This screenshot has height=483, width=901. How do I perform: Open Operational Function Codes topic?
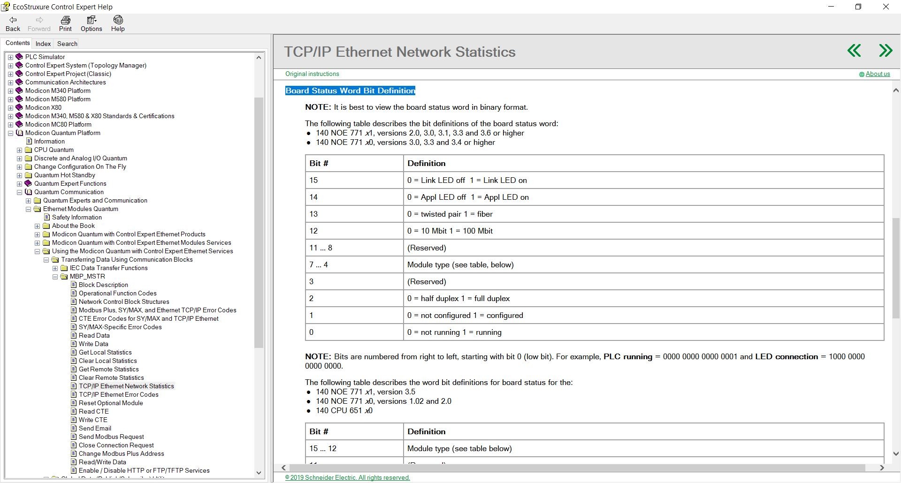pyautogui.click(x=118, y=293)
